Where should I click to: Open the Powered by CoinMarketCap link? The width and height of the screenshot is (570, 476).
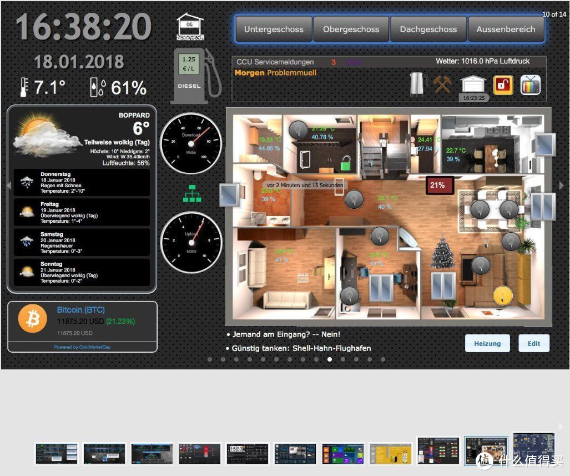pyautogui.click(x=82, y=347)
